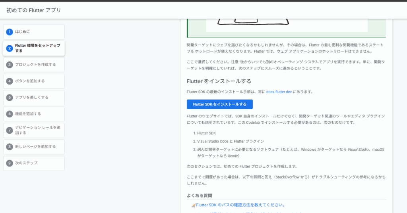Jump to step 5 アプリを美しくする
This screenshot has height=213, width=407.
(x=34, y=98)
